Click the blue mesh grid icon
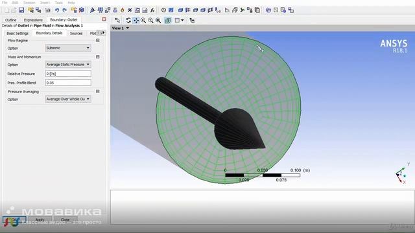Image resolution: width=415 pixels, height=233 pixels. pyautogui.click(x=100, y=10)
